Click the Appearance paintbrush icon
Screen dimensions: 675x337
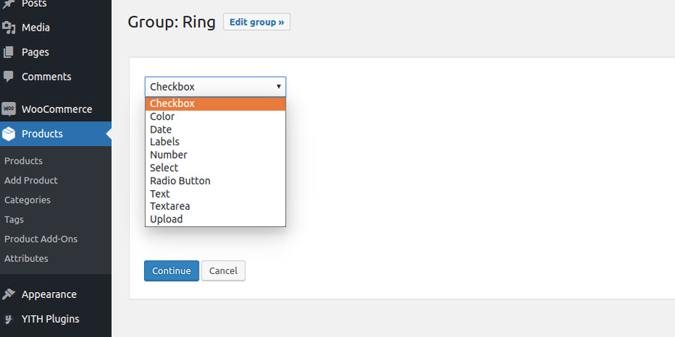(x=8, y=294)
